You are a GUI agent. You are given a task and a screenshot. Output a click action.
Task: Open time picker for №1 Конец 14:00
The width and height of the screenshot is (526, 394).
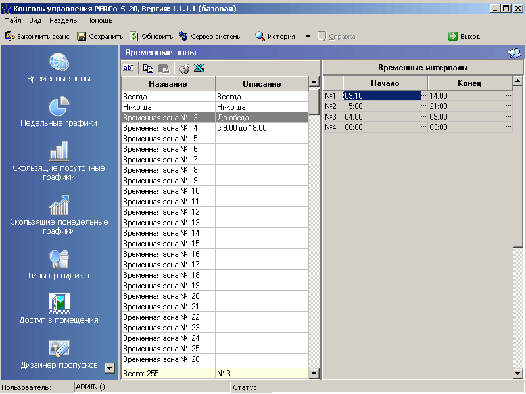coord(508,96)
